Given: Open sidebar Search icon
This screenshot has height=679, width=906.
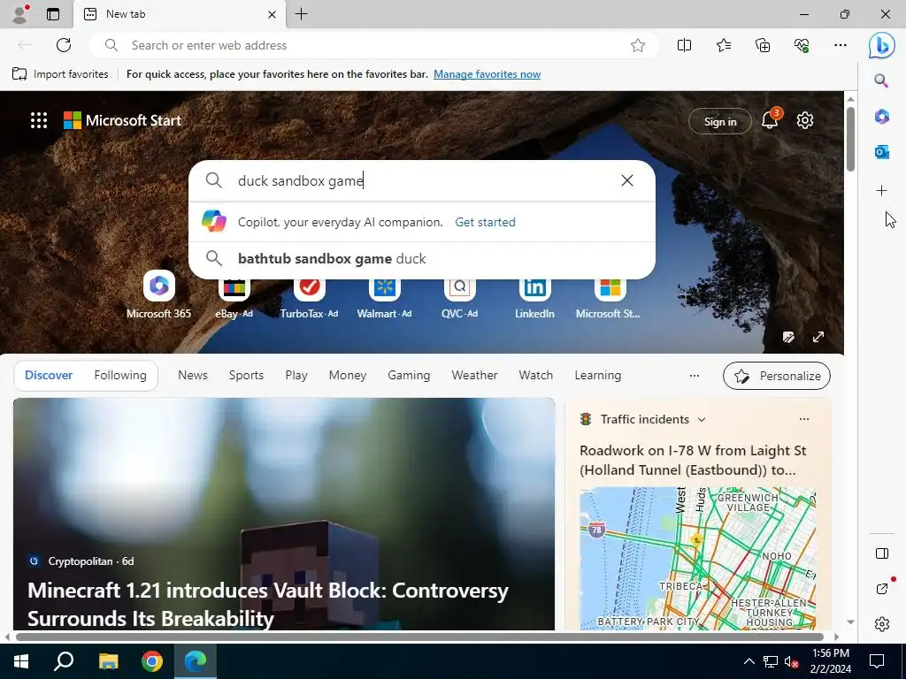Looking at the screenshot, I should 881,80.
